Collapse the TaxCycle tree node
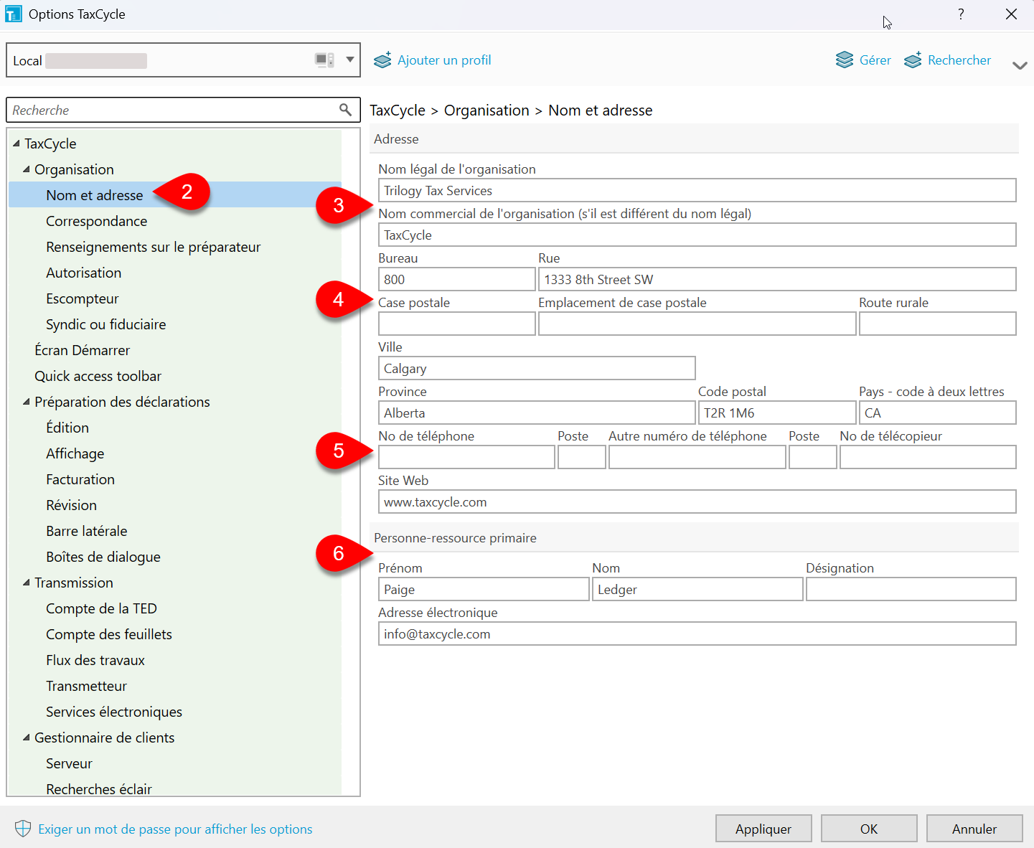 (x=17, y=143)
